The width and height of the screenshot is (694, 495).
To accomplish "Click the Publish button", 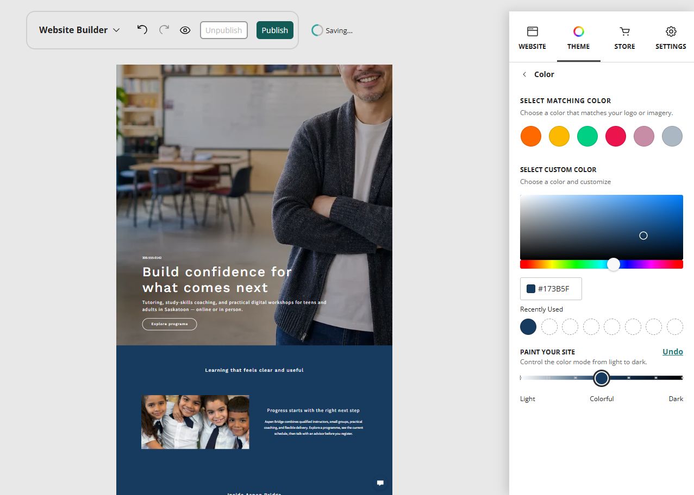I will tap(275, 30).
